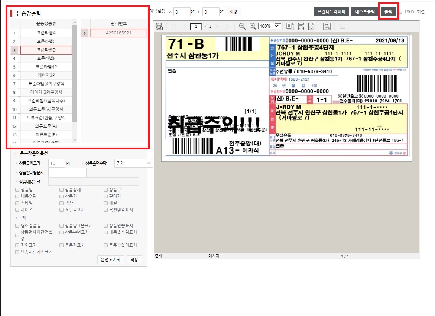
Task: Click the 프린터드라이버 button
Action: pos(331,11)
